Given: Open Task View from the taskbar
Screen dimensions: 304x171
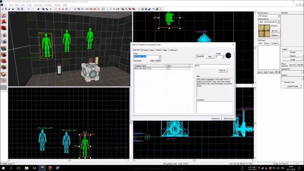Looking at the screenshot, I should [19, 168].
